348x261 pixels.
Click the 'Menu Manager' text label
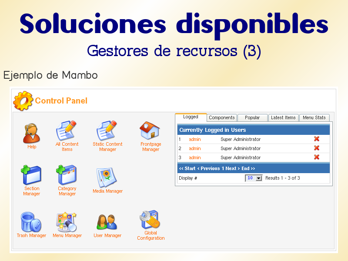[x=67, y=235]
